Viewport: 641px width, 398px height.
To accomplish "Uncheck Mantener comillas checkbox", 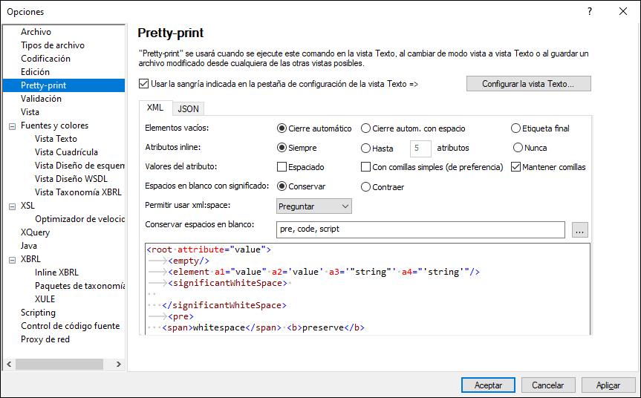I will pos(517,167).
